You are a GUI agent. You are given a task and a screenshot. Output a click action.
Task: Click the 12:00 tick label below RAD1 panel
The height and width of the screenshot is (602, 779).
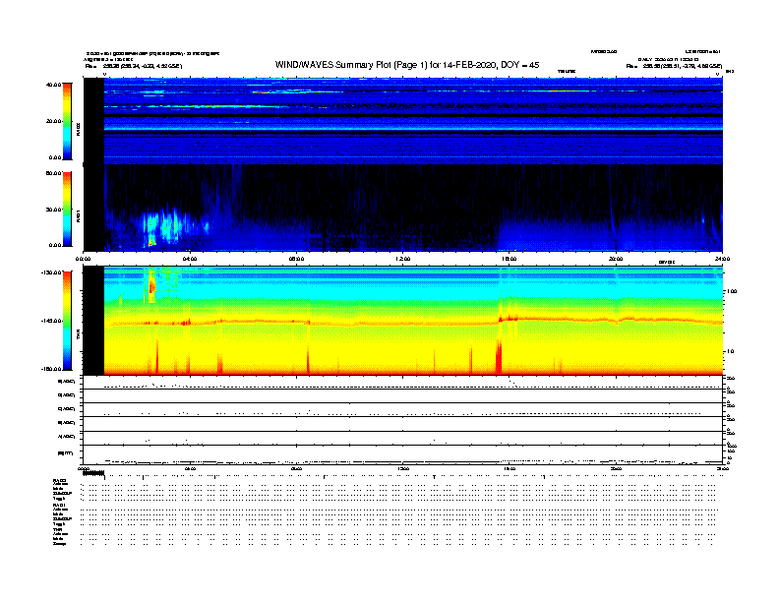pos(403,259)
